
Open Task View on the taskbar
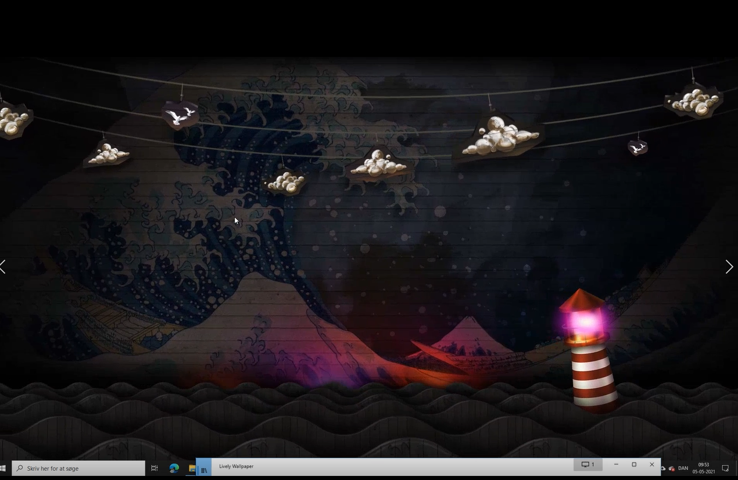point(155,468)
